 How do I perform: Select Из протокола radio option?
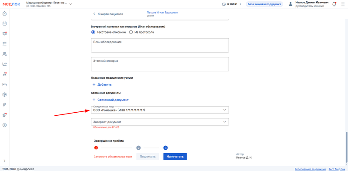pos(131,32)
